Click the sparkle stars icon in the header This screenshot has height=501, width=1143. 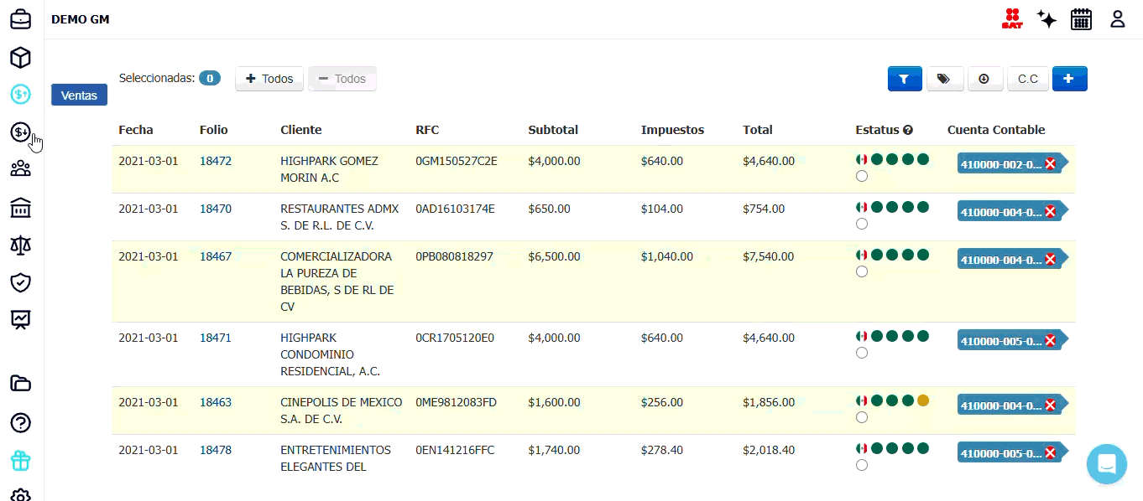pos(1046,19)
